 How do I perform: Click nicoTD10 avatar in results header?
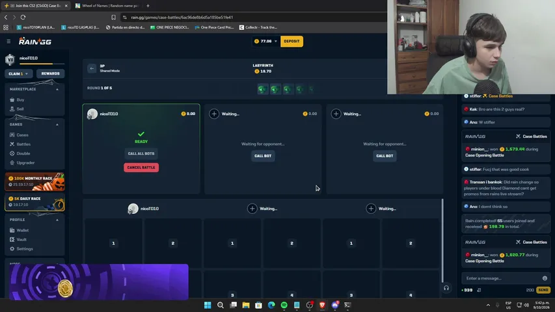click(x=133, y=209)
